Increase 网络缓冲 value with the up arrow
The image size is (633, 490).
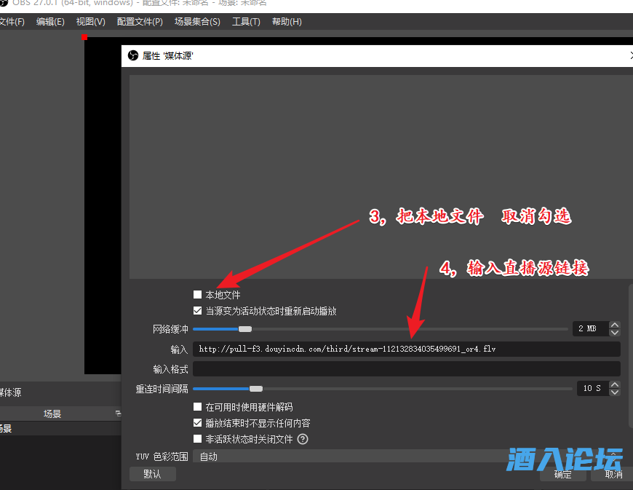pos(615,325)
